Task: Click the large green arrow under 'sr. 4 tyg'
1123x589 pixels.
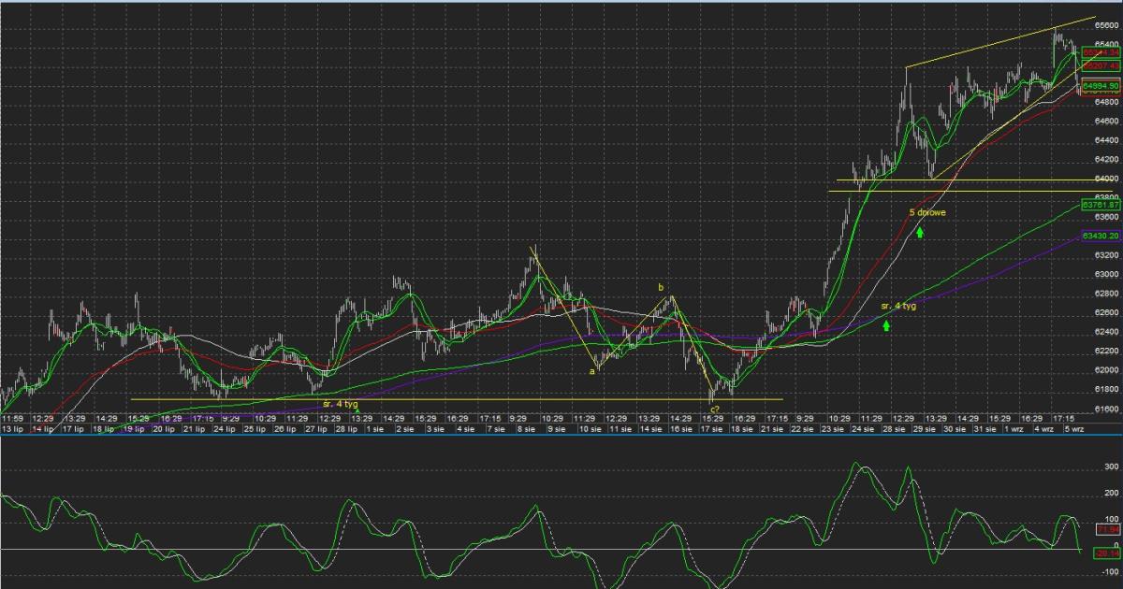Action: tap(885, 324)
